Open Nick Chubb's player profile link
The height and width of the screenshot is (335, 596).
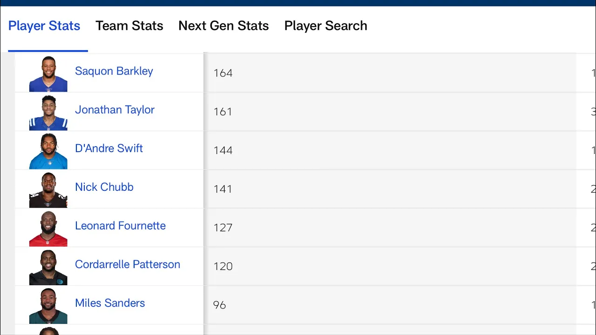point(104,187)
